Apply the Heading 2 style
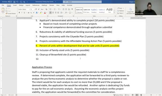162x96 pixels. tap(102, 10)
